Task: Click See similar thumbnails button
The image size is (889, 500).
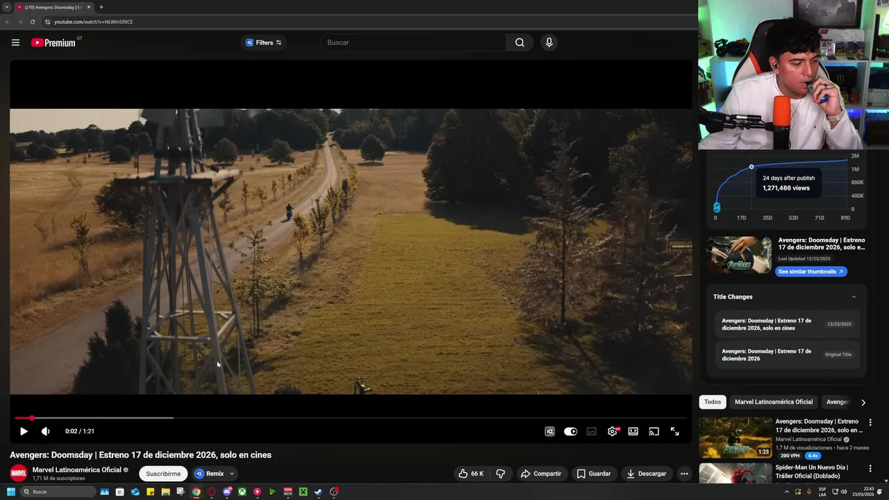Action: click(811, 272)
